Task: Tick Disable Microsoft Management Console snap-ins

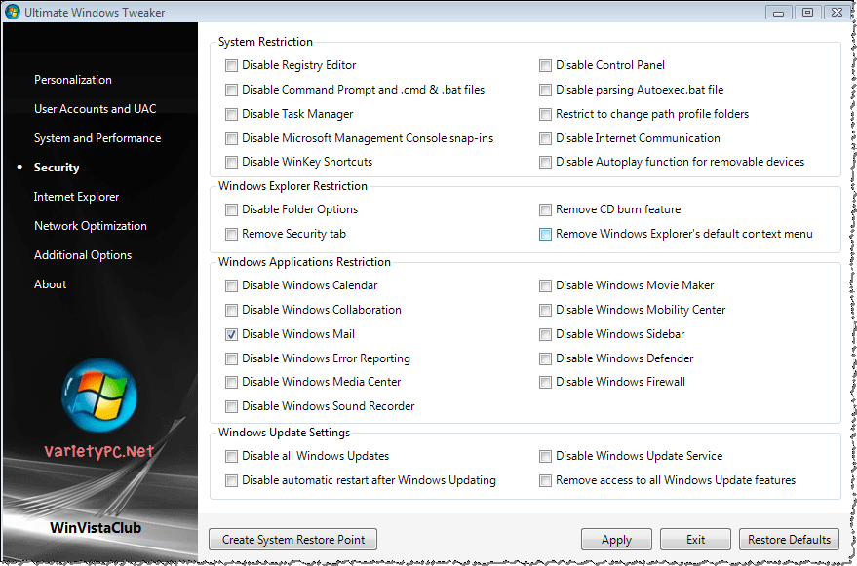Action: [x=232, y=138]
